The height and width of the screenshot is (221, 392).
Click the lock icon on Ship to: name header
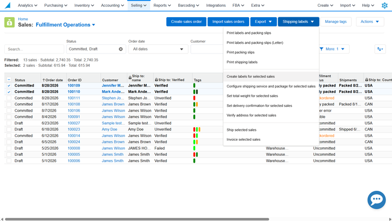tap(130, 78)
